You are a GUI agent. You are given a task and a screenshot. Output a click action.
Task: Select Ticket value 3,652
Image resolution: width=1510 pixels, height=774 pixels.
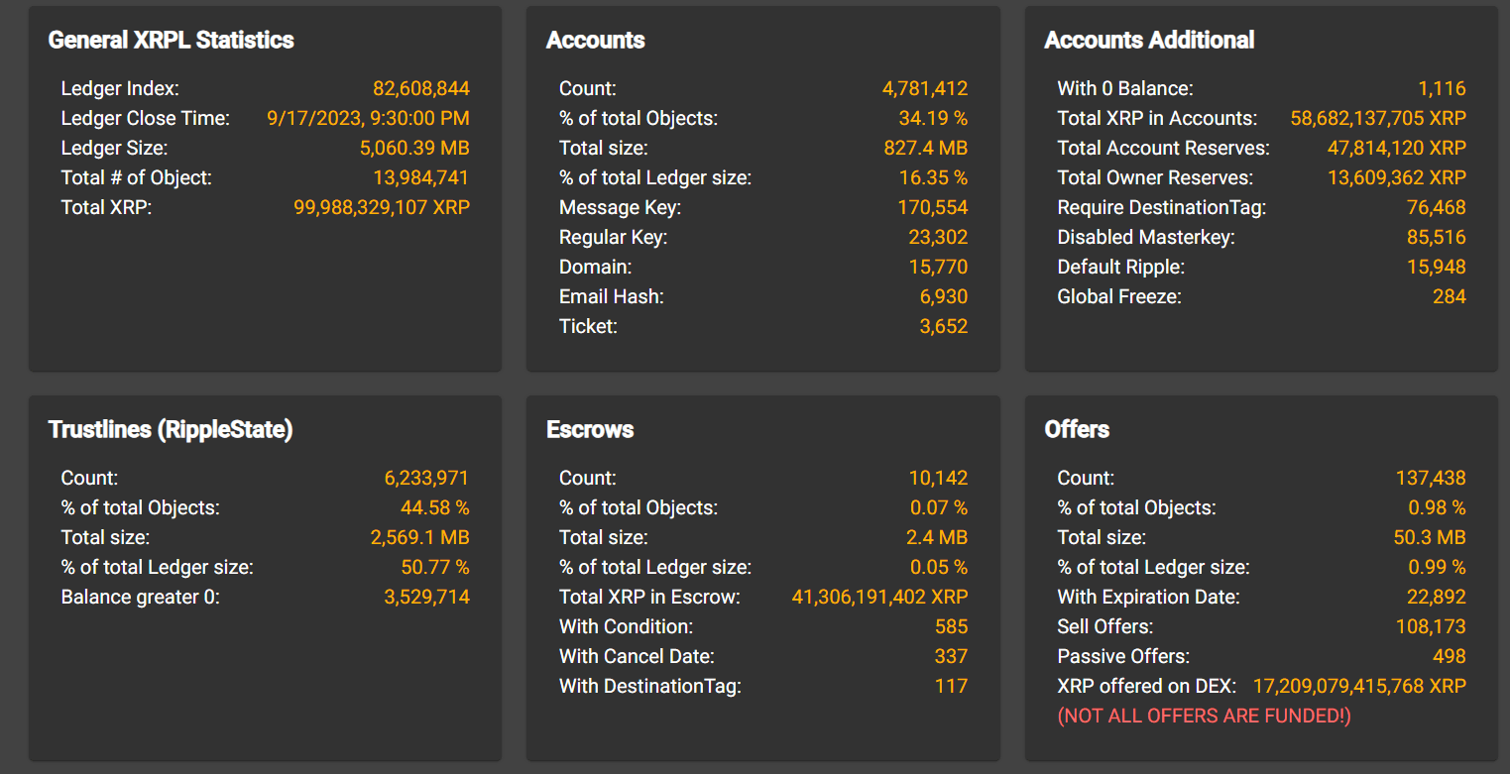944,326
